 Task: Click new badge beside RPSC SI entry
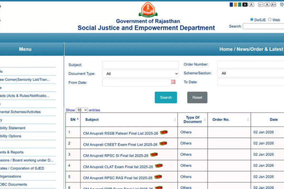(x=154, y=155)
